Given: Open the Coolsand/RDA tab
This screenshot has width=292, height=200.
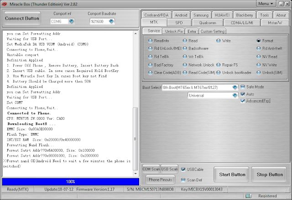Looking at the screenshot, I should point(156,15).
